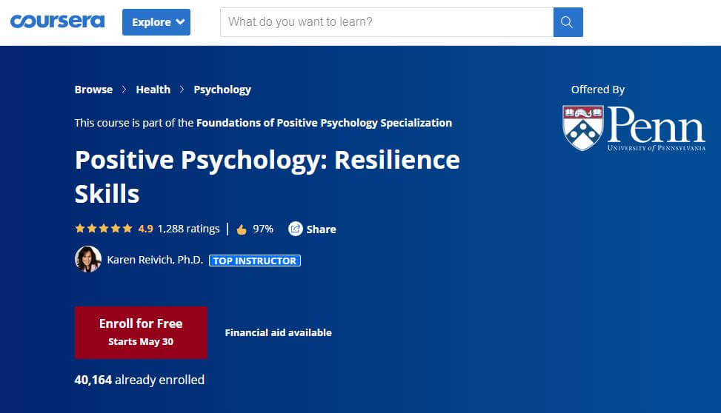Open Foundations of Positive Psychology Specialization link
This screenshot has height=413, width=721.
[x=324, y=123]
